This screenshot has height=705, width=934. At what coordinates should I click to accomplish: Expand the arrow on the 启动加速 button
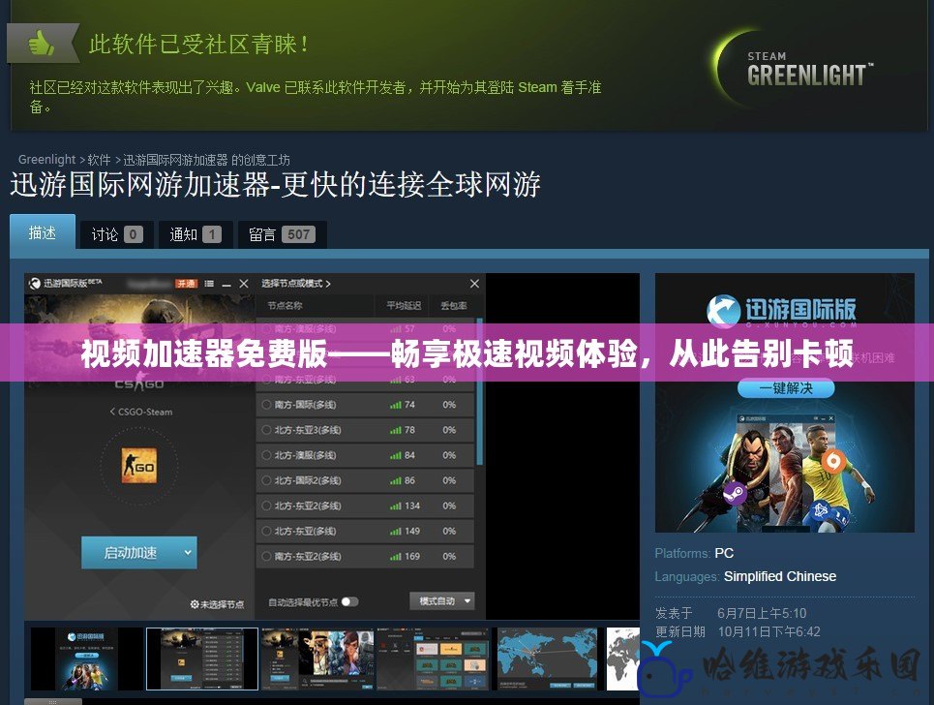[x=188, y=552]
